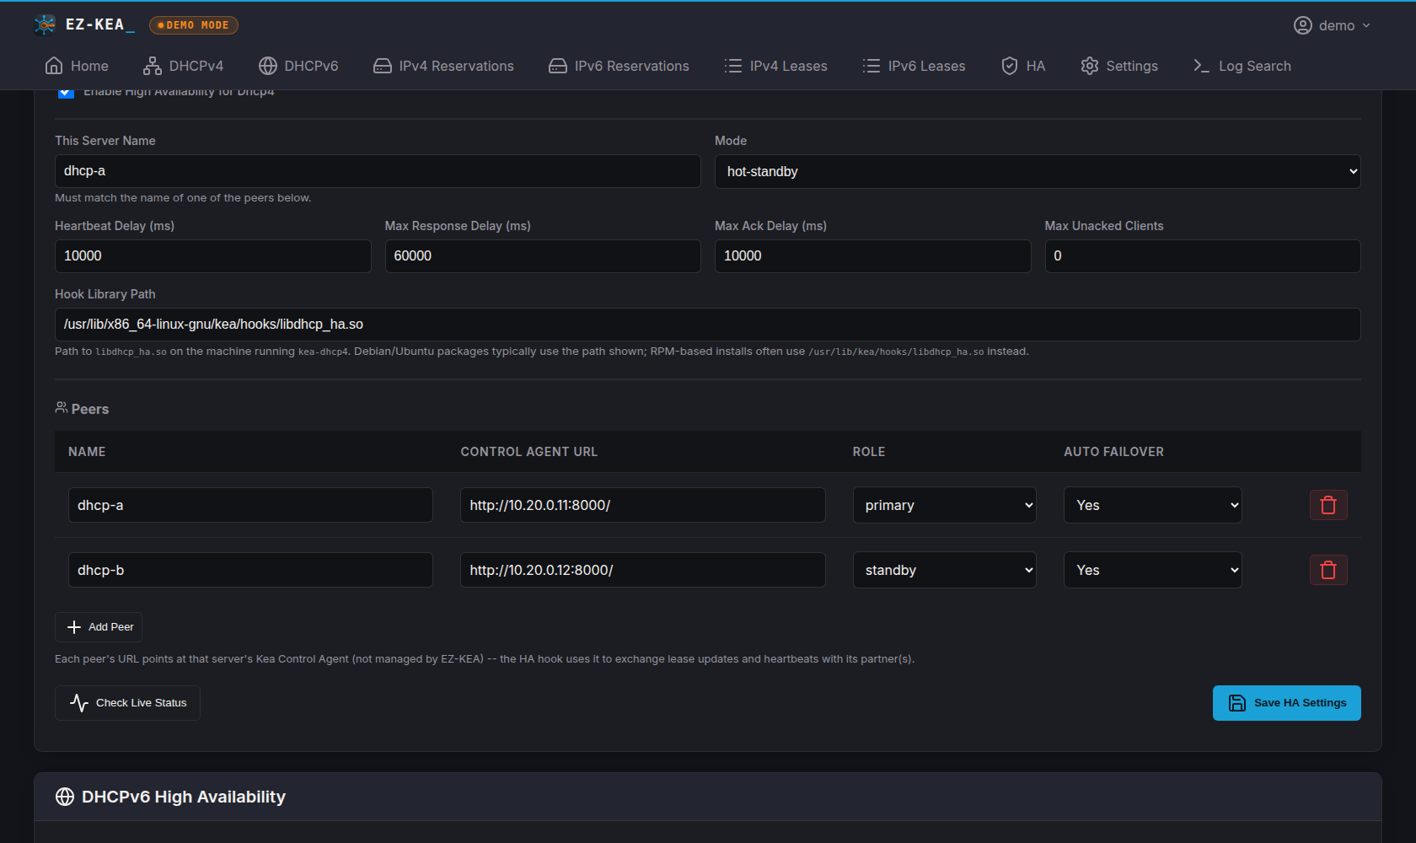This screenshot has width=1416, height=843.
Task: Click Check Live Status button
Action: (x=127, y=703)
